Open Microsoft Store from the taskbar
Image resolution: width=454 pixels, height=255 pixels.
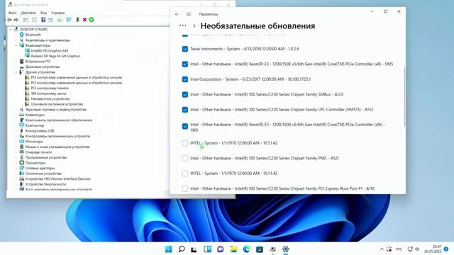[x=260, y=249]
